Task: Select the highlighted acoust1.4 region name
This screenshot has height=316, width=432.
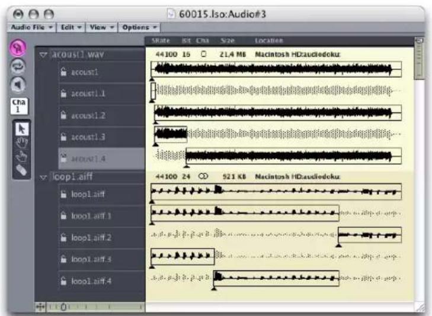Action: pos(88,159)
